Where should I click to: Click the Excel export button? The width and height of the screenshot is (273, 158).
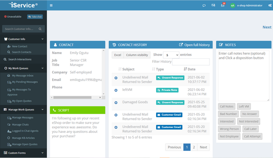tap(118, 55)
